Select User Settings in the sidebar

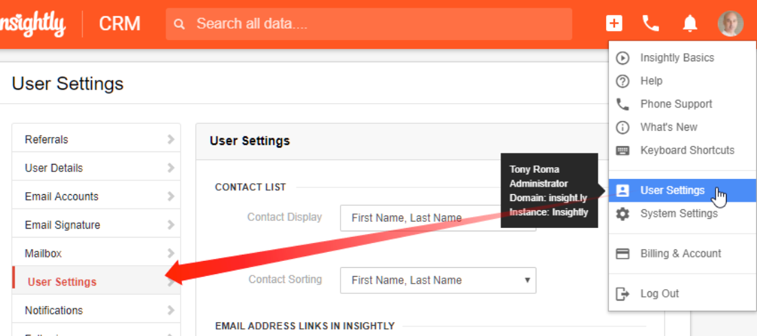click(x=96, y=282)
